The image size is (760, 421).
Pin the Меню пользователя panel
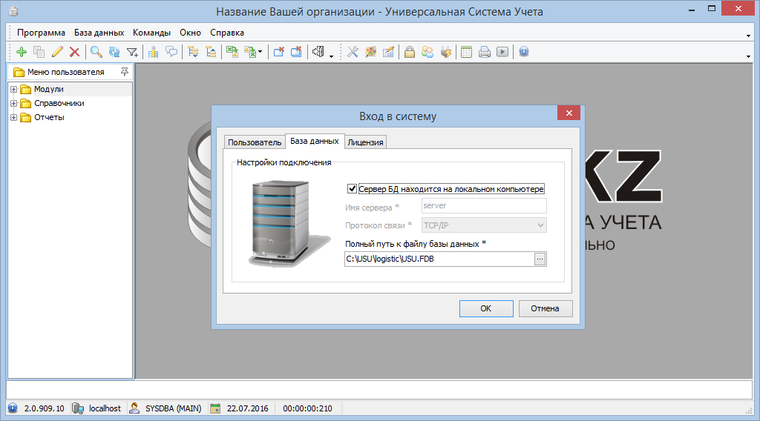click(125, 72)
